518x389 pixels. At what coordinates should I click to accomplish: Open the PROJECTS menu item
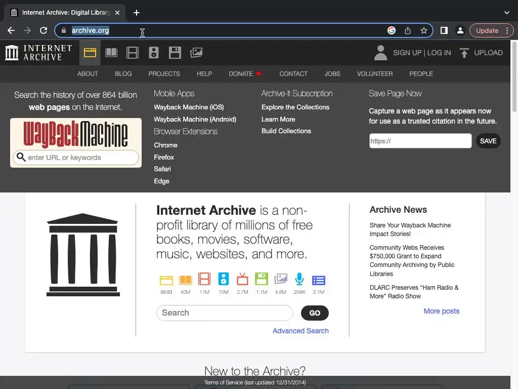(x=164, y=74)
